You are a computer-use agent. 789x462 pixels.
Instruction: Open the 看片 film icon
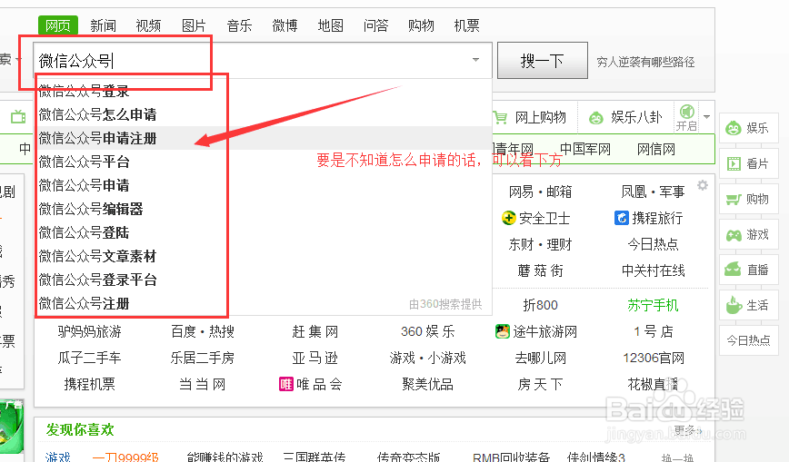[x=734, y=163]
